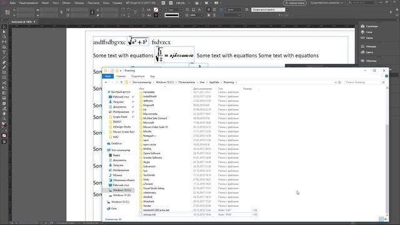
Task: Open the Окно menu
Action: 106,3
